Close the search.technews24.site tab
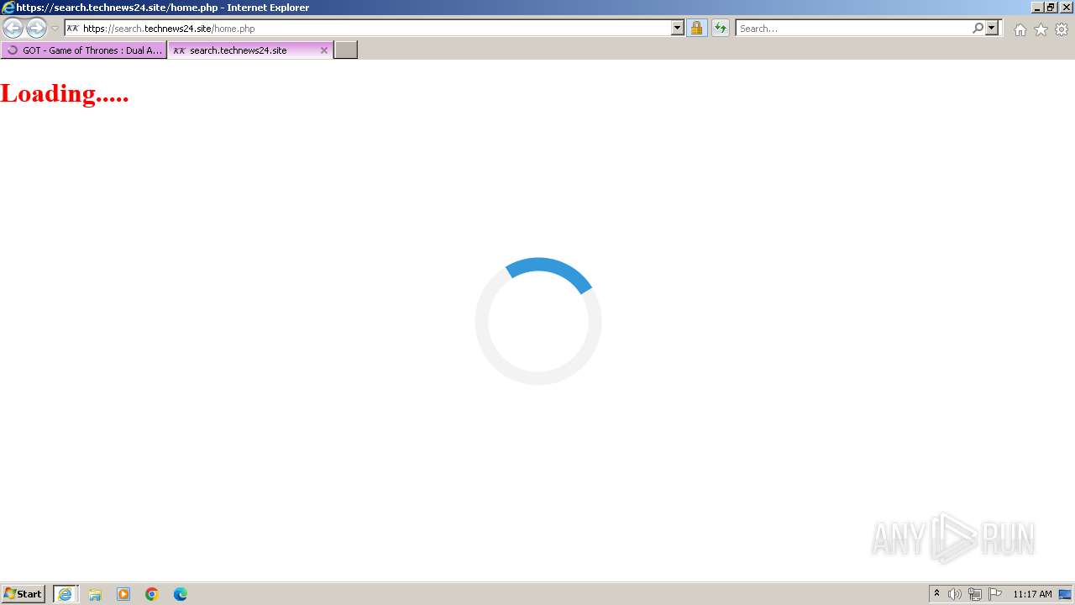The height and width of the screenshot is (605, 1075). pos(324,50)
